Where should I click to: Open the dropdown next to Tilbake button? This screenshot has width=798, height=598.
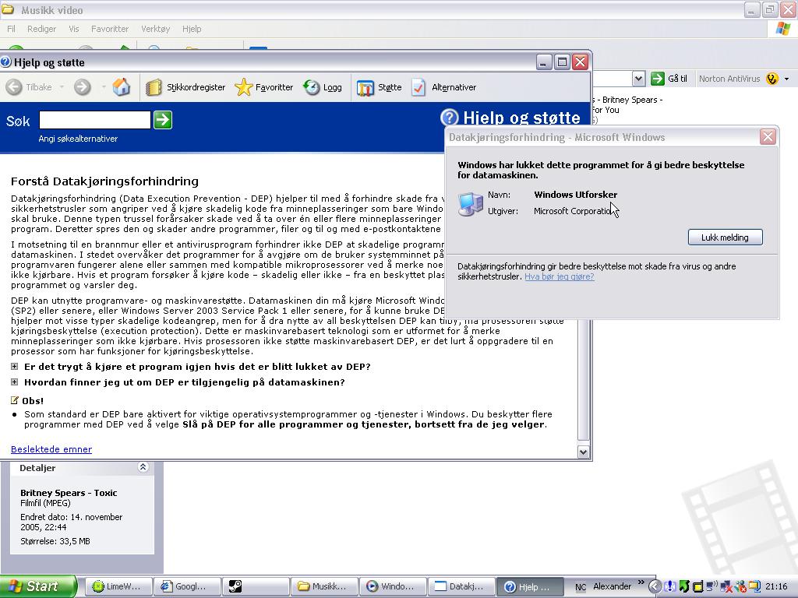62,87
